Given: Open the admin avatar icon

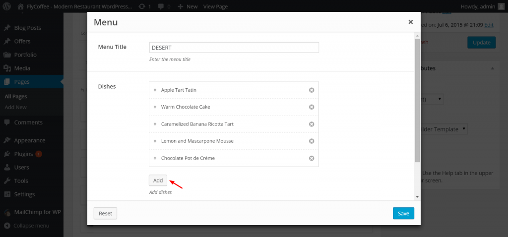Looking at the screenshot, I should coord(501,6).
